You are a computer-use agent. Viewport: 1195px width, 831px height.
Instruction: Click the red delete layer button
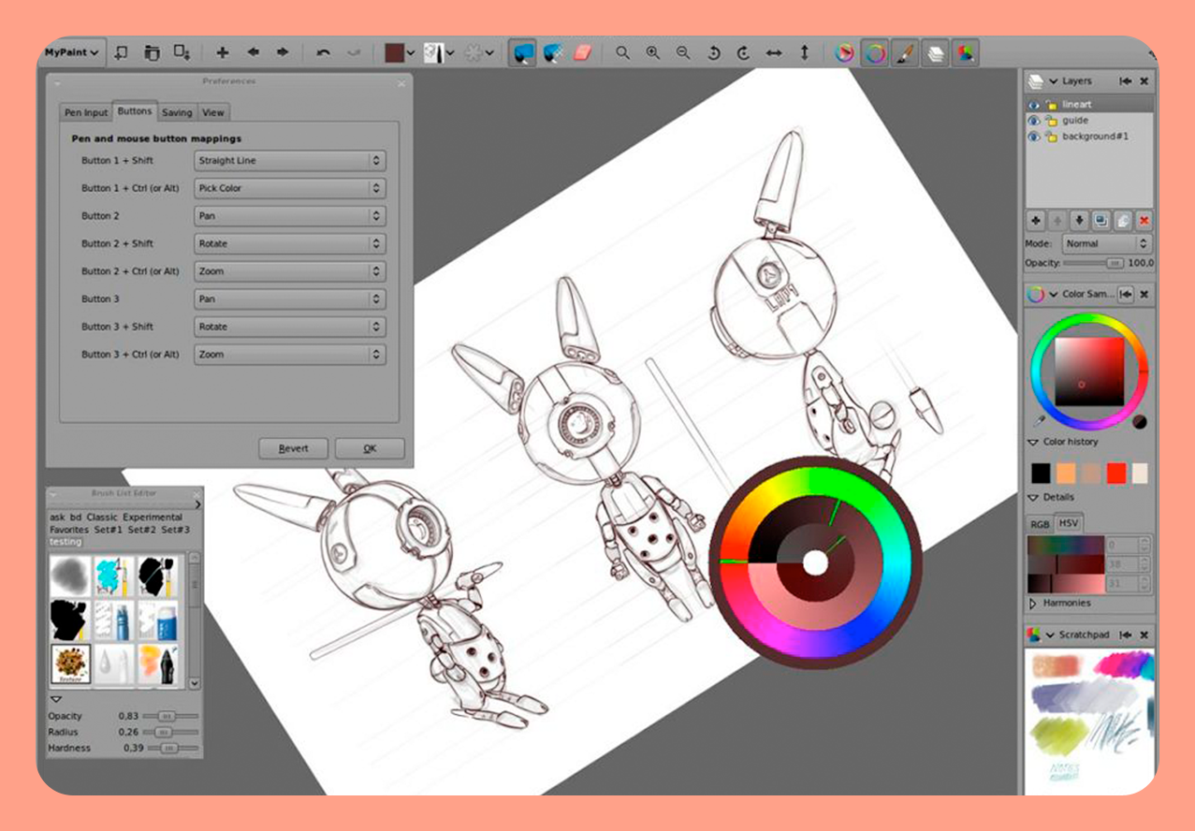coord(1144,221)
